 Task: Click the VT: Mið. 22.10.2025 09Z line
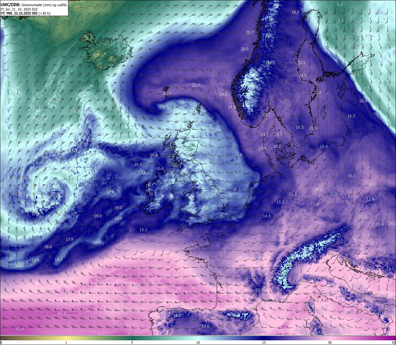tap(25, 13)
